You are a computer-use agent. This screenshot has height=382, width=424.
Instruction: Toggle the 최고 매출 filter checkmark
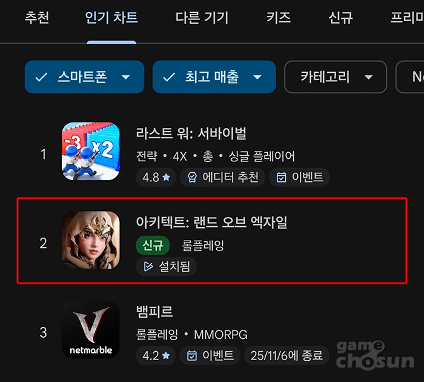click(169, 77)
